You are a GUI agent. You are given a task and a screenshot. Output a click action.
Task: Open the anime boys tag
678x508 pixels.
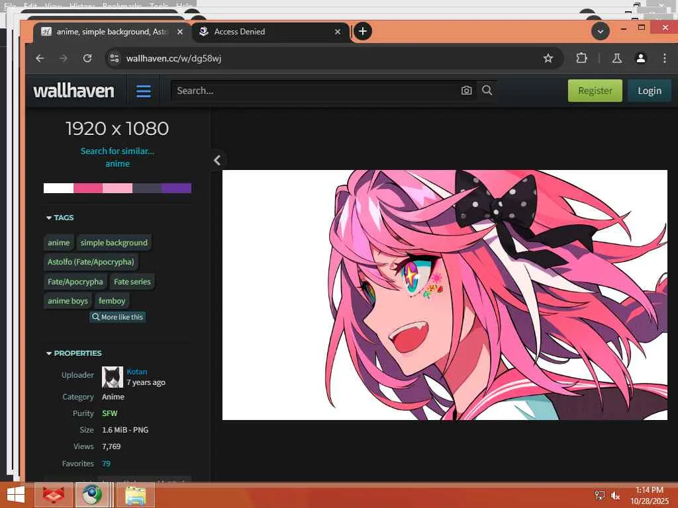click(x=68, y=301)
